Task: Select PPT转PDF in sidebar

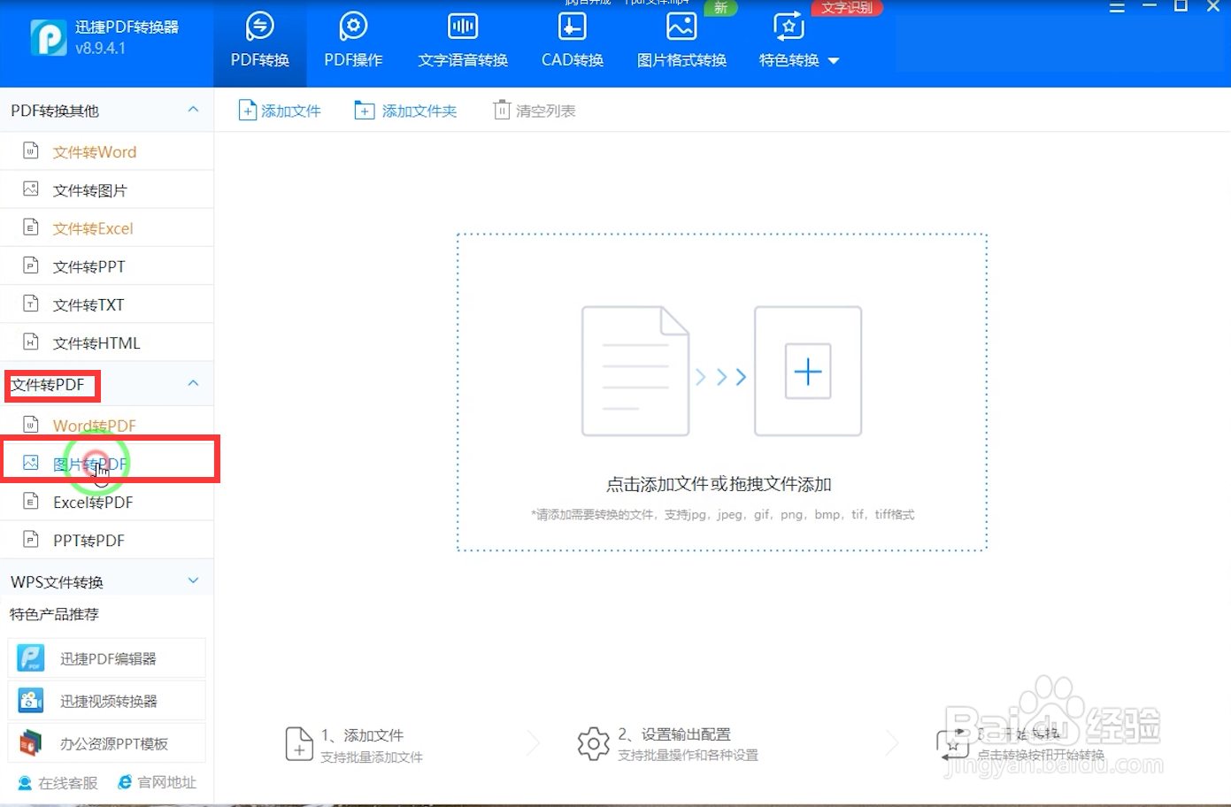Action: pos(106,540)
